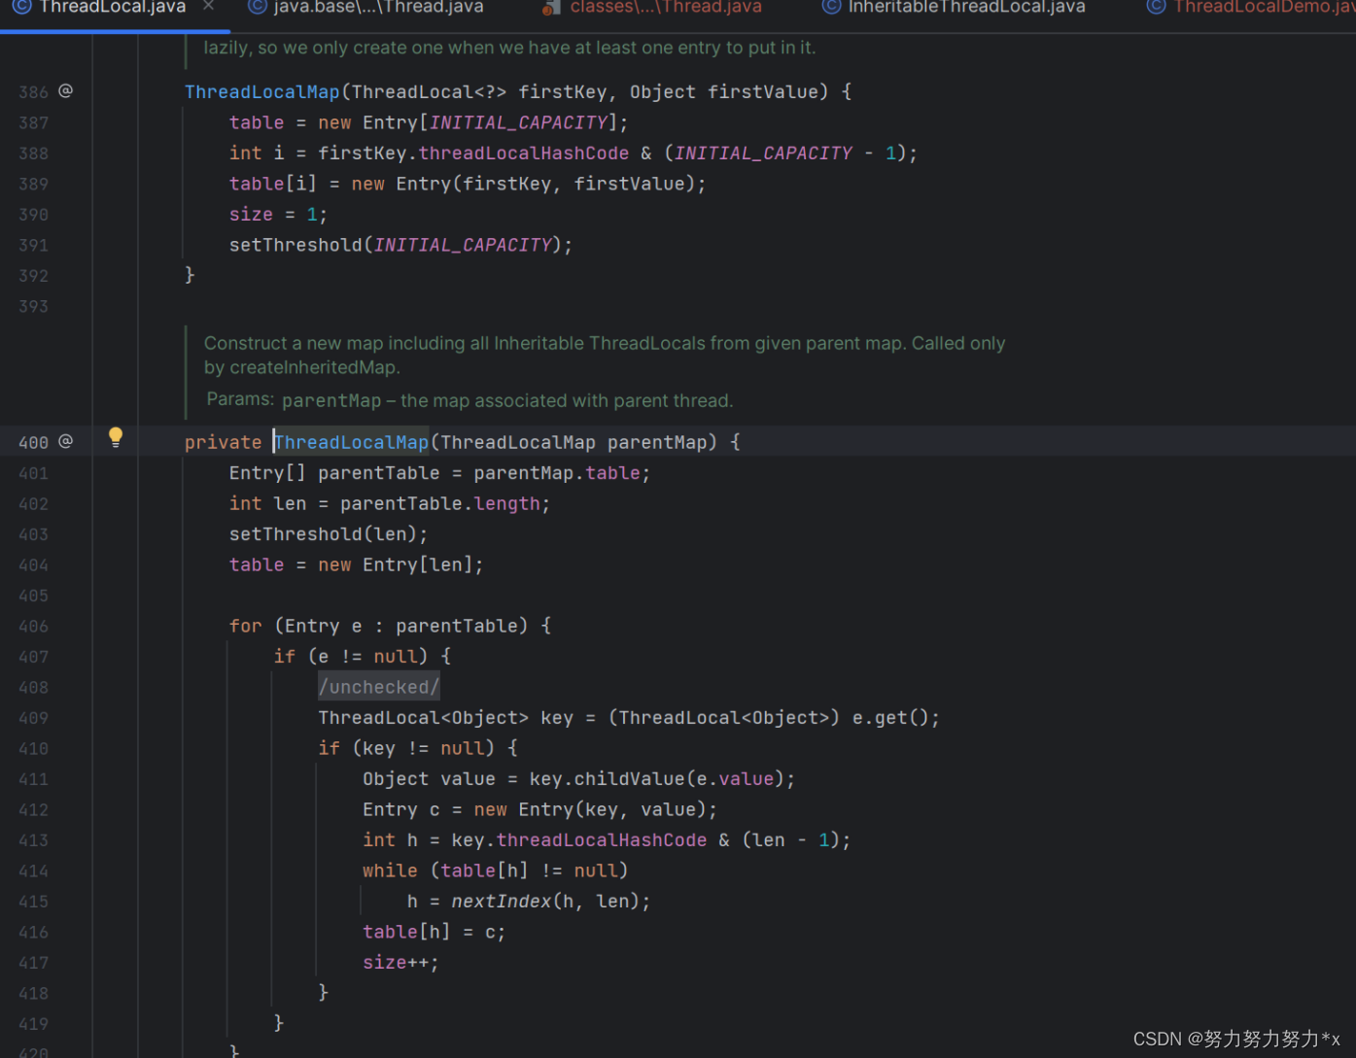Click line number 405 in the gutter
1356x1058 pixels.
(x=33, y=596)
